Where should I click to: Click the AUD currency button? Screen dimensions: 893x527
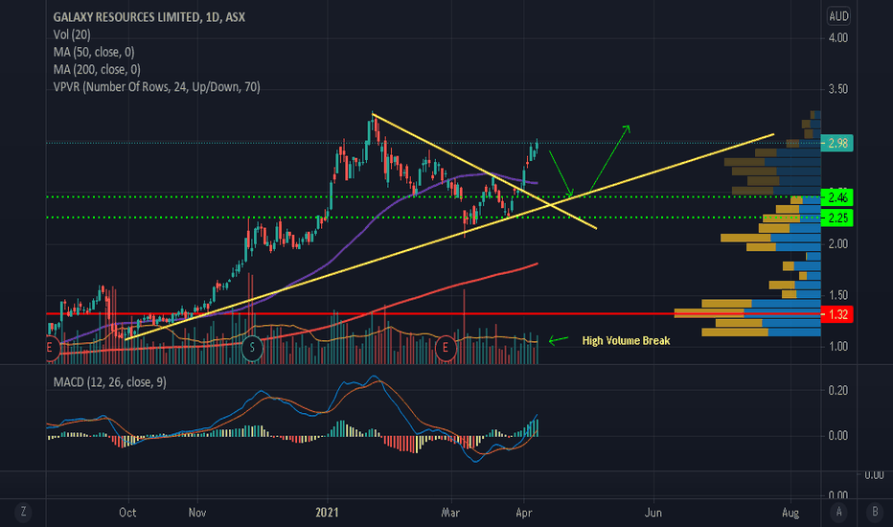point(838,16)
